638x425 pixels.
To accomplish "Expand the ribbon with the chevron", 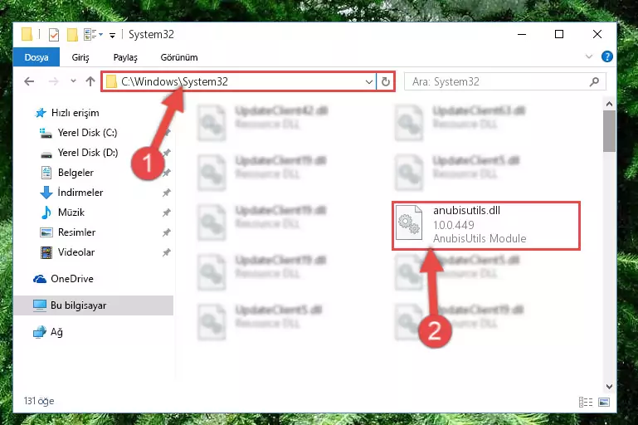I will coord(589,56).
